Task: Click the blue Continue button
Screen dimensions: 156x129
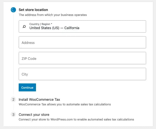Action: (27, 88)
